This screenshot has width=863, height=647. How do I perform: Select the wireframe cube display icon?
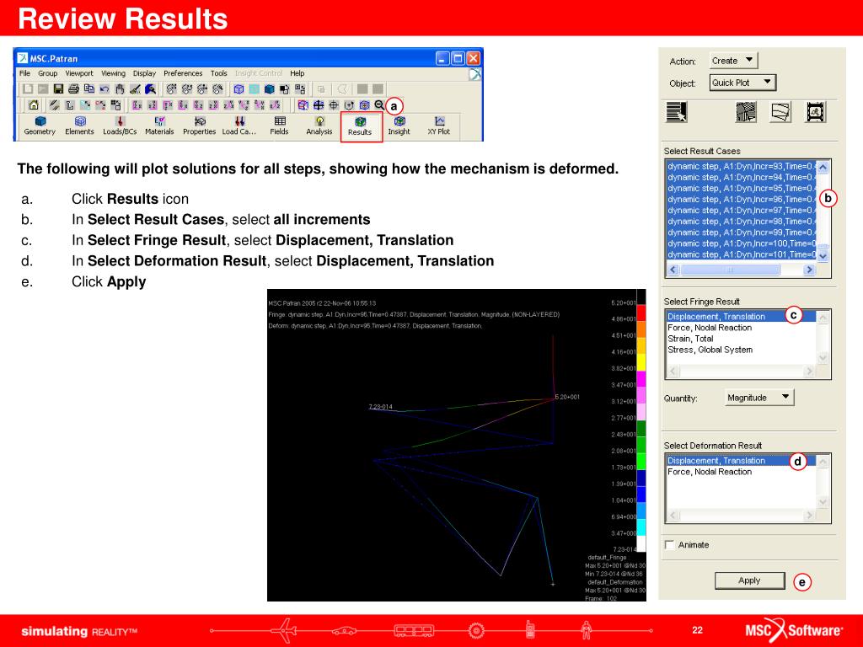point(239,88)
